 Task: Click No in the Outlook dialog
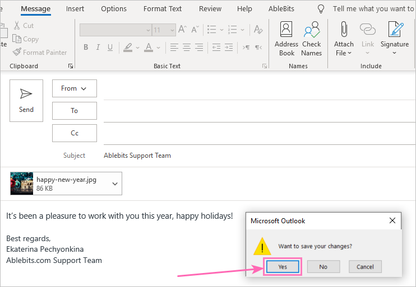(x=323, y=267)
